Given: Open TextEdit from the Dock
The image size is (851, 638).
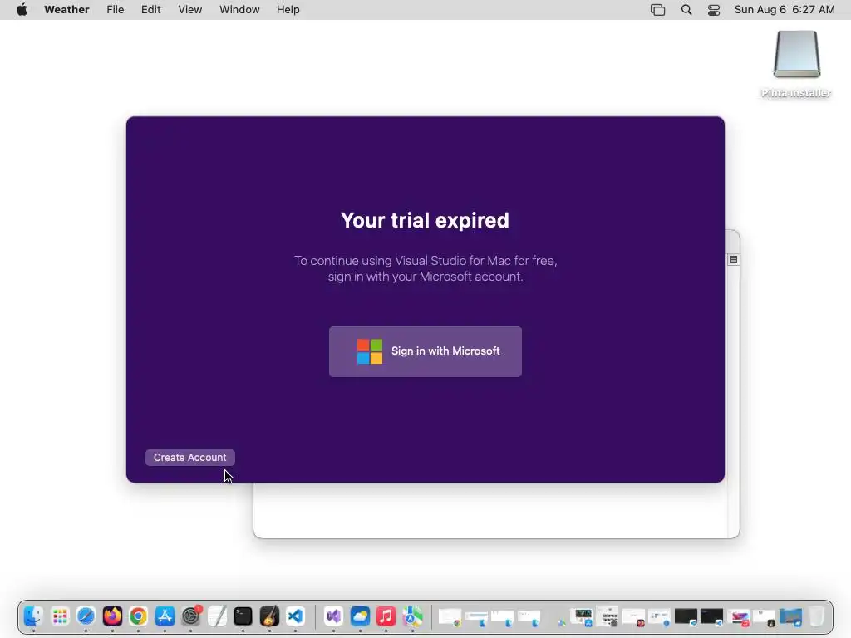Looking at the screenshot, I should [217, 616].
